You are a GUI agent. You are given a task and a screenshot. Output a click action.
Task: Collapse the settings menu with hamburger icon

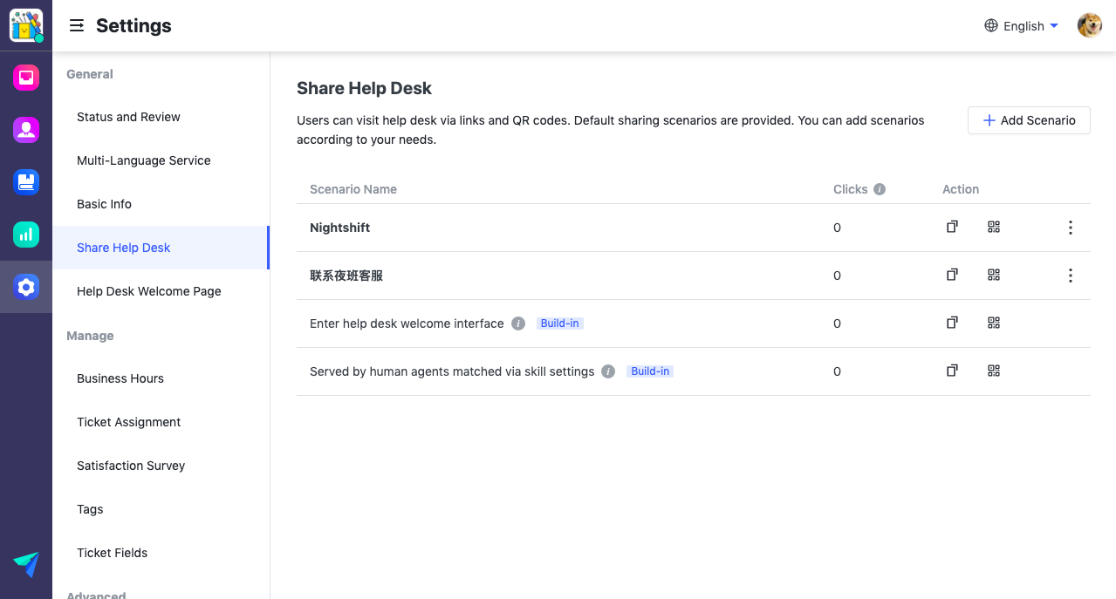coord(77,26)
